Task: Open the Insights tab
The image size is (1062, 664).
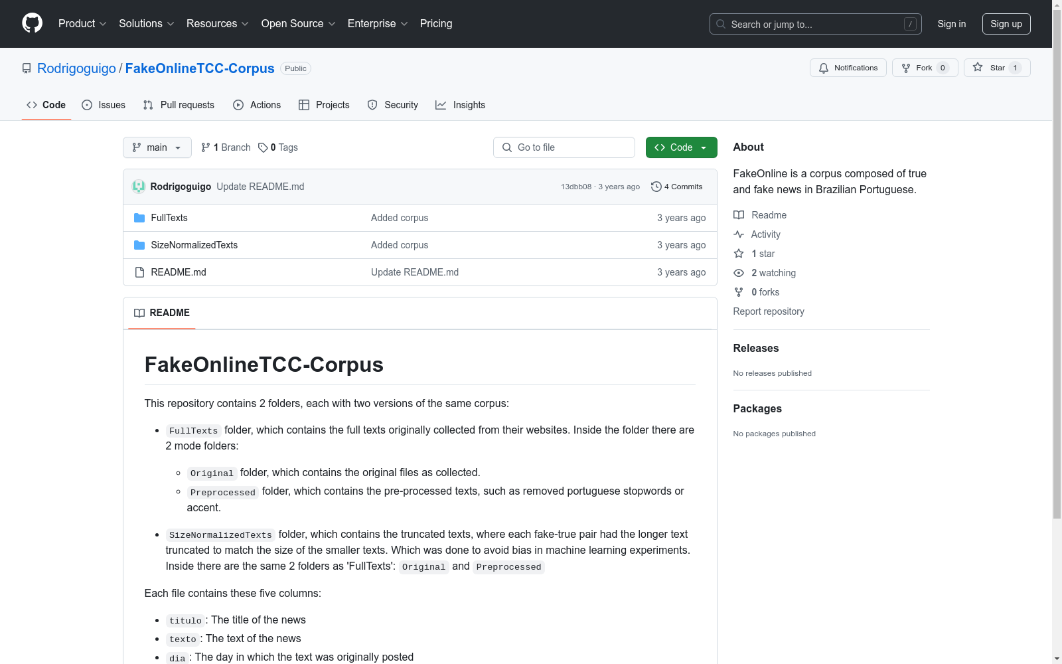Action: pyautogui.click(x=461, y=105)
